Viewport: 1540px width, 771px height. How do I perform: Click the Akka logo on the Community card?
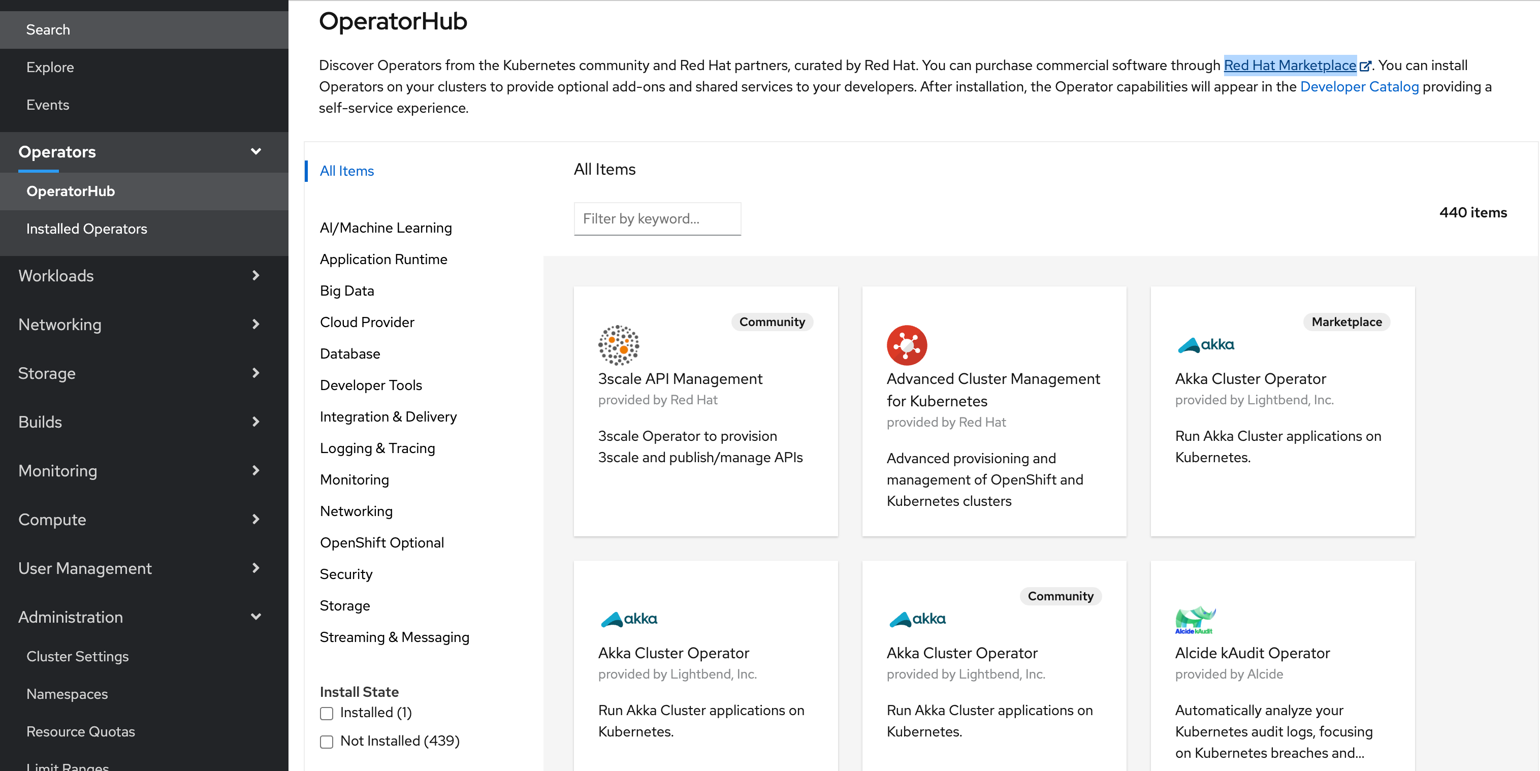918,619
